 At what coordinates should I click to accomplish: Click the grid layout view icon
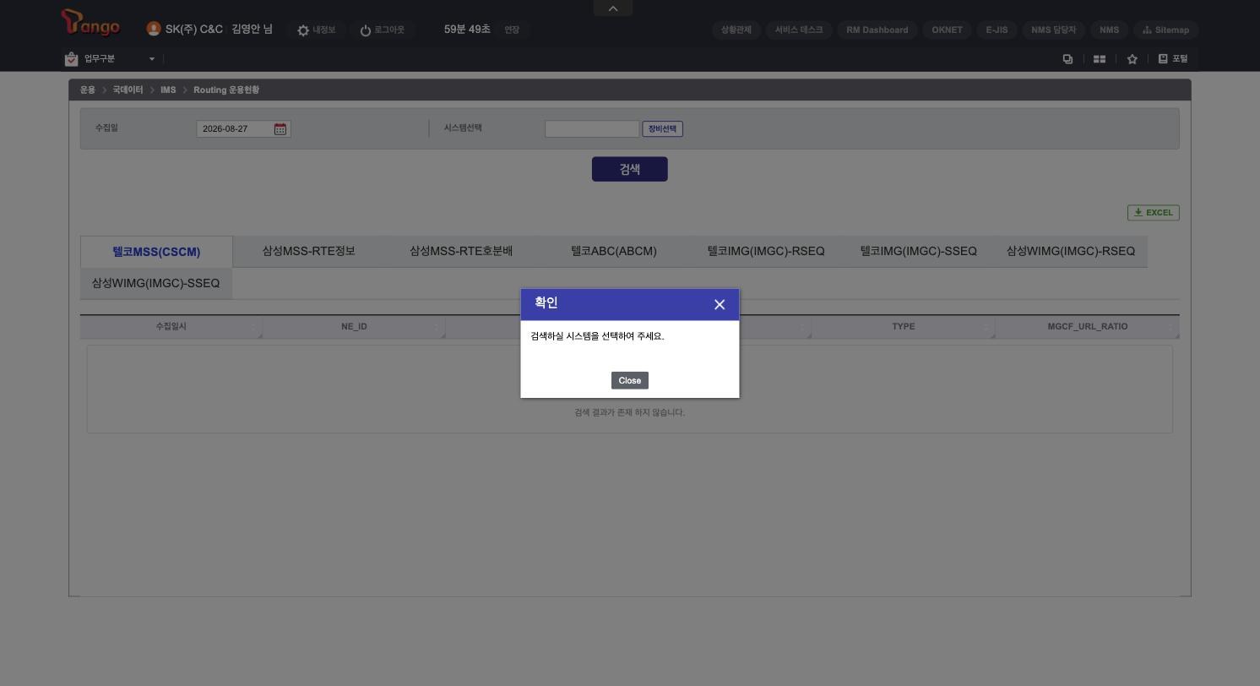tap(1100, 59)
